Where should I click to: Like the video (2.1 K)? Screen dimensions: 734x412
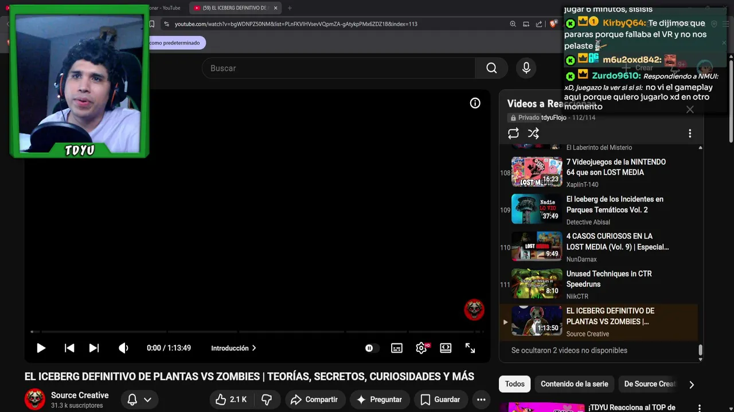[231, 399]
